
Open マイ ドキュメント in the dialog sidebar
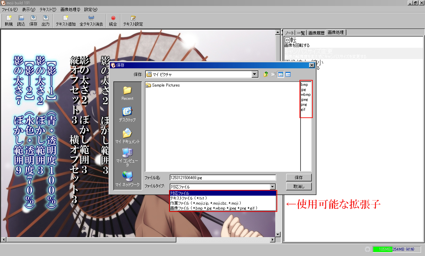tap(127, 136)
